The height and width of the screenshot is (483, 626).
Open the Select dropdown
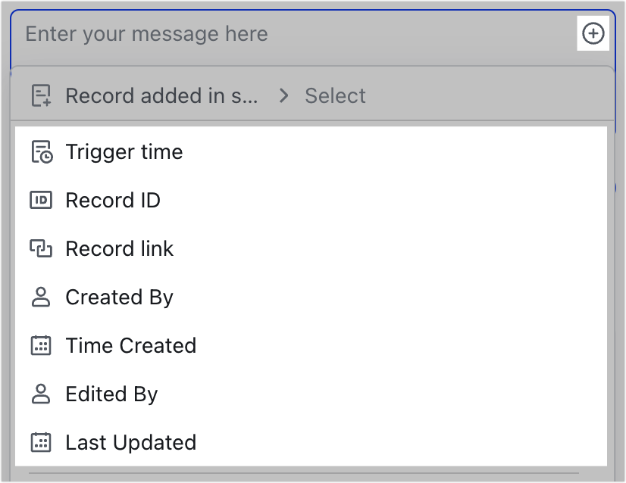[335, 95]
